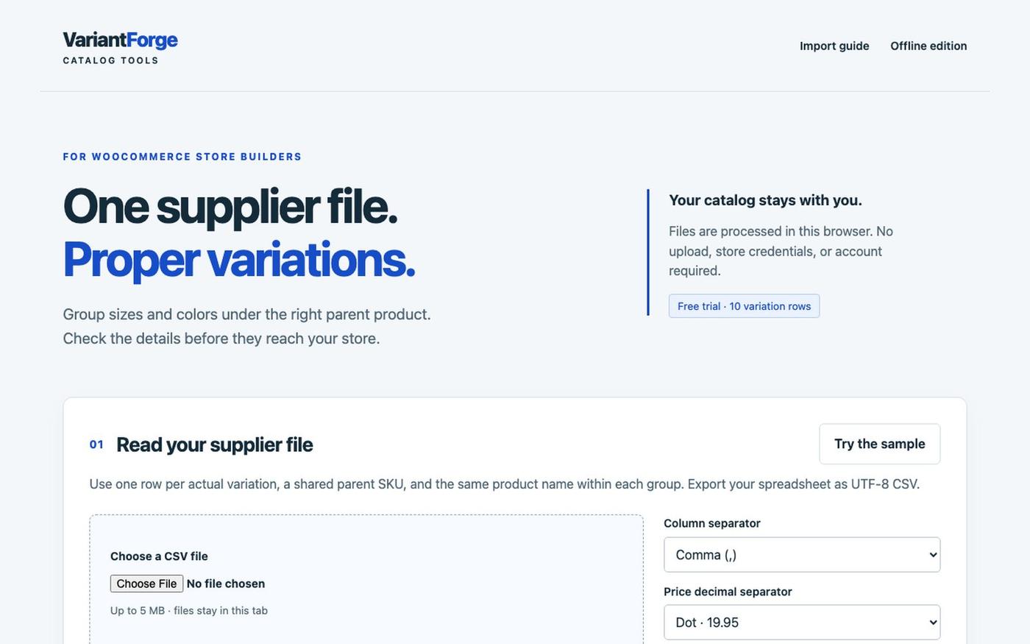The height and width of the screenshot is (644, 1030).
Task: Click the 'CATALOG TOOLS' subtitle
Action: (x=110, y=60)
